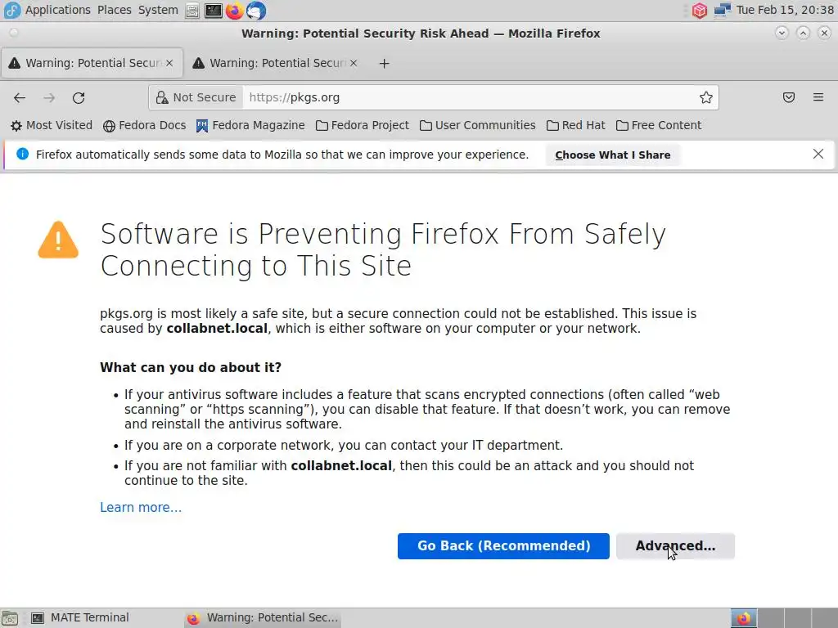838x628 pixels.
Task: Go back to the previous page
Action: click(20, 97)
